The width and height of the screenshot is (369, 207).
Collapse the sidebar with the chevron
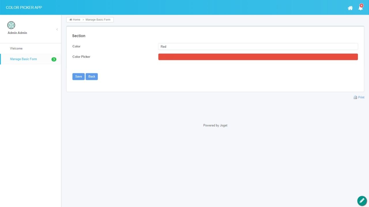tap(57, 29)
